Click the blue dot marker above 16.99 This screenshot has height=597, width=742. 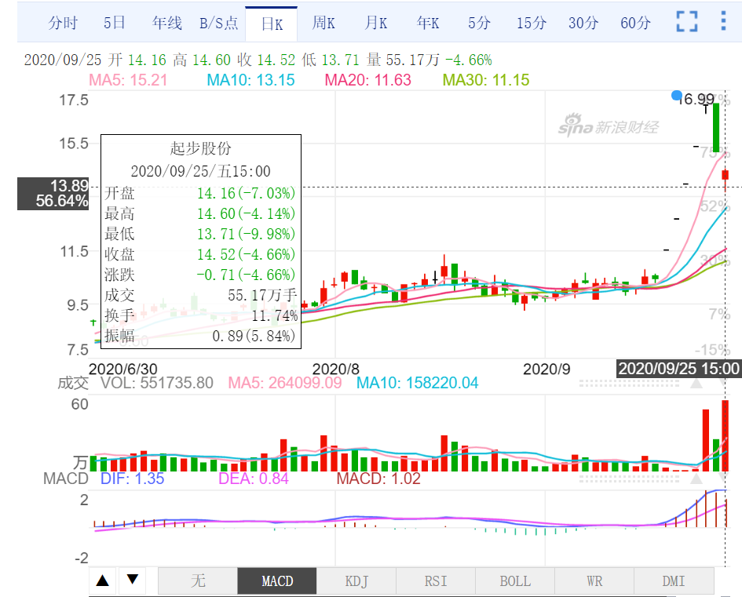pos(676,95)
